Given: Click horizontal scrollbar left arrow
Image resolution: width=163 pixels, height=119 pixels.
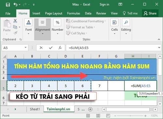Looking at the screenshot, I should [104, 109].
